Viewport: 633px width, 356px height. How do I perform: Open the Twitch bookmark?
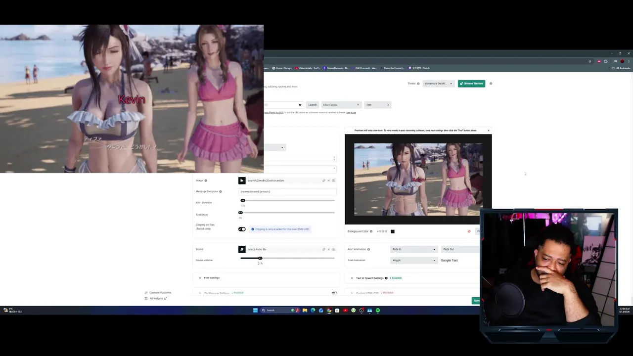[x=419, y=68]
